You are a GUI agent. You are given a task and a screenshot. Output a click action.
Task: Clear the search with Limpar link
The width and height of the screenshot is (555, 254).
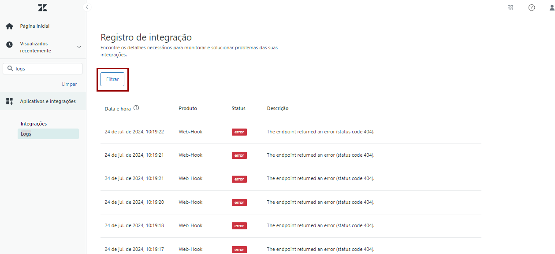pyautogui.click(x=69, y=84)
